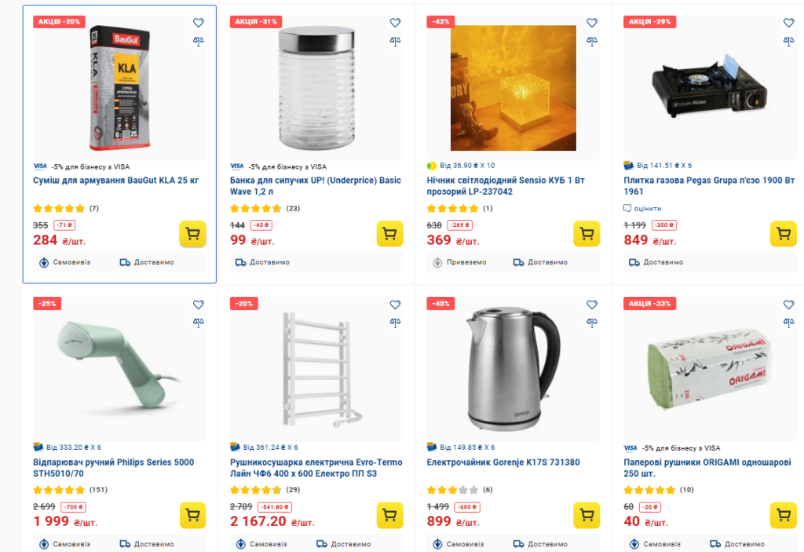Toggle wishlist heart for Philips steamer
The image size is (804, 552).
point(198,305)
